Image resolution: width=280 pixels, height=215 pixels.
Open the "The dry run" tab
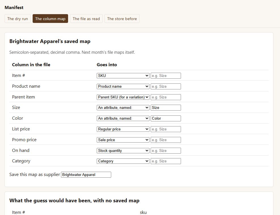tap(18, 19)
